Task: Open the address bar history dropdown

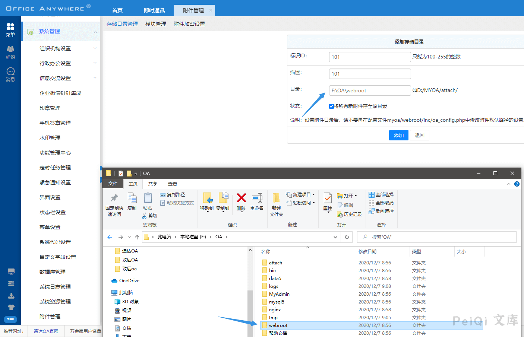Action: pyautogui.click(x=335, y=237)
